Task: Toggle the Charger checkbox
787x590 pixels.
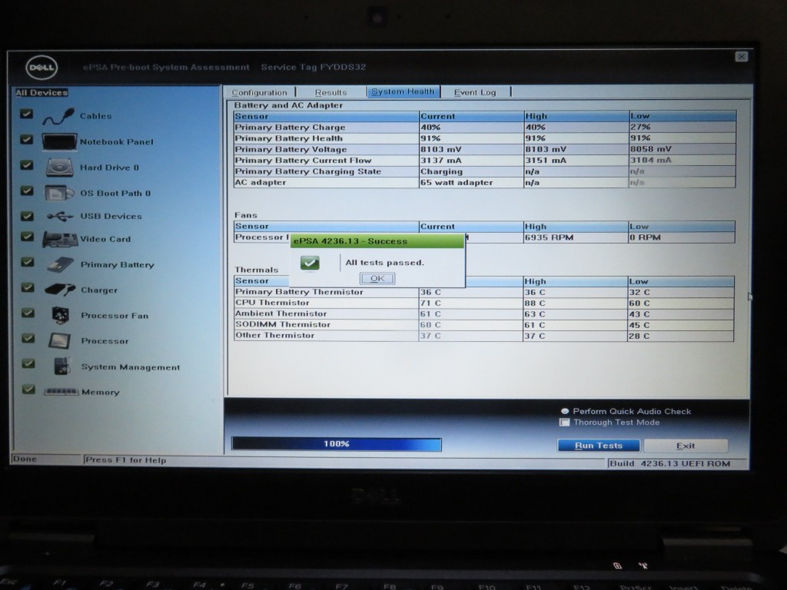Action: [x=28, y=287]
